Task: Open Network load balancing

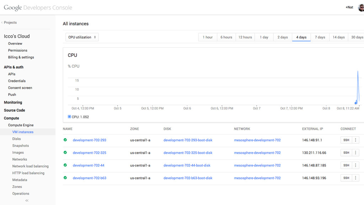Action: coord(31,166)
